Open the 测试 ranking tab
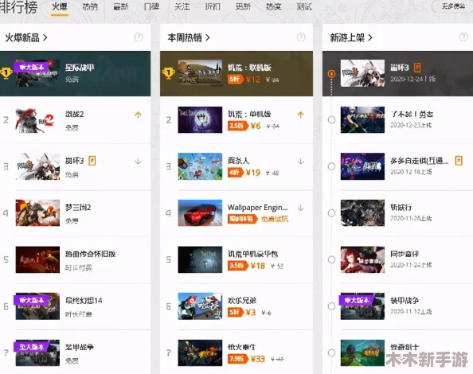Viewport: 473px width, 374px height. tap(304, 6)
